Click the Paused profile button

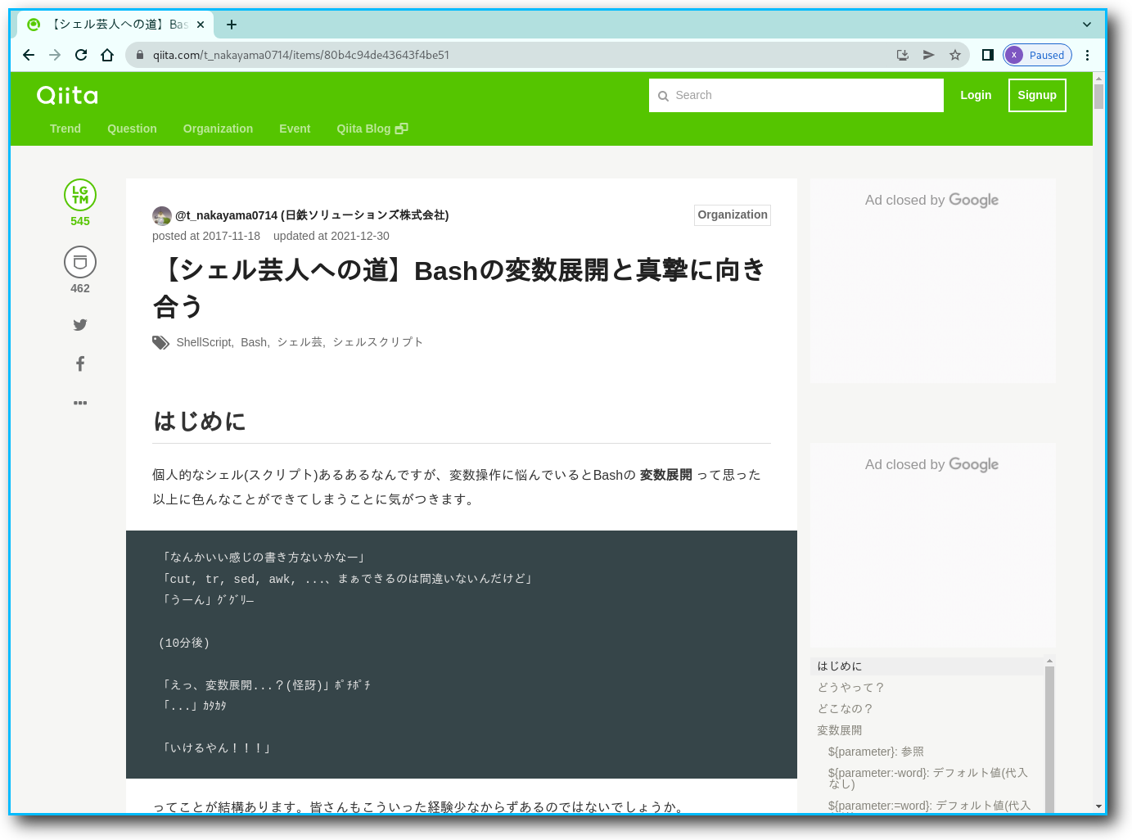1037,55
